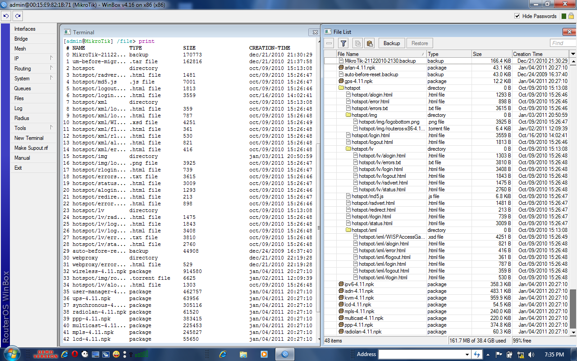Select the radiolan-4.11.npk row

point(446,332)
